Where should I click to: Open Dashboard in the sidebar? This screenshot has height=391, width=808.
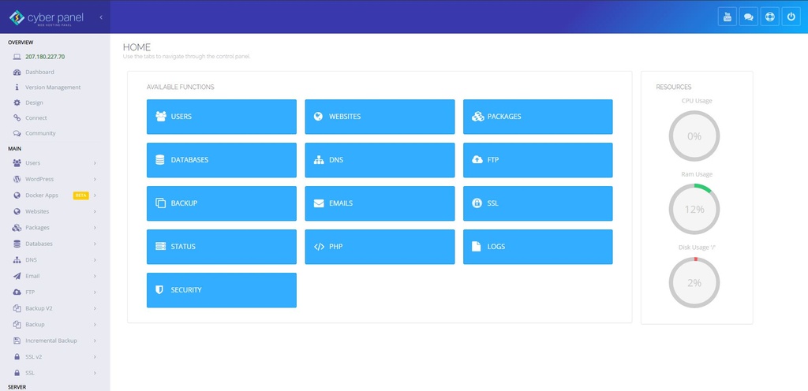tap(39, 72)
